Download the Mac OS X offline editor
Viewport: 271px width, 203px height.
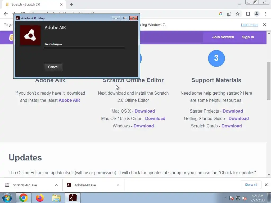point(145,111)
